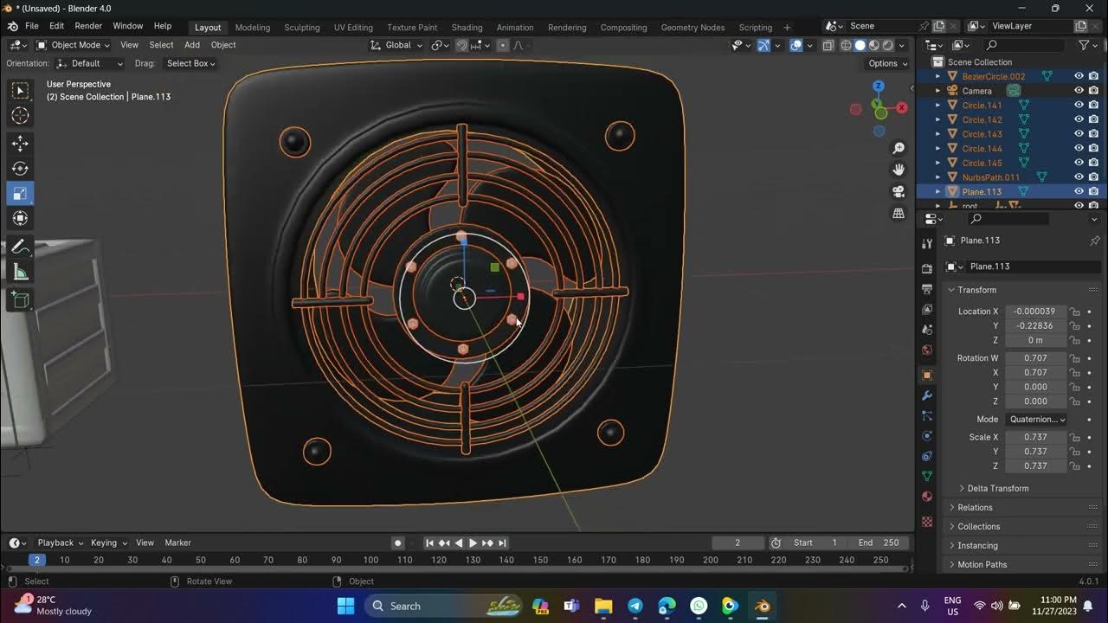
Task: Click the End frame 250 field
Action: (881, 543)
